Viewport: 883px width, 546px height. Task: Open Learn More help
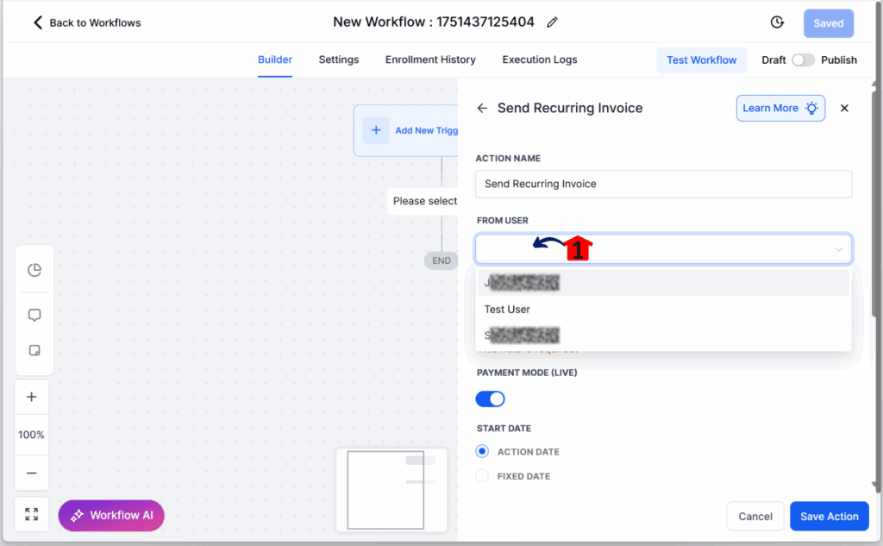pyautogui.click(x=780, y=108)
